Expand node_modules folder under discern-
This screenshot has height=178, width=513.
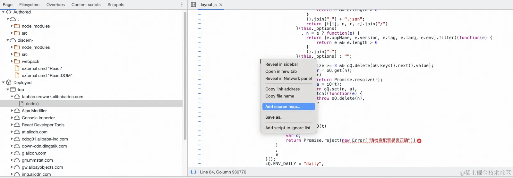(12, 47)
